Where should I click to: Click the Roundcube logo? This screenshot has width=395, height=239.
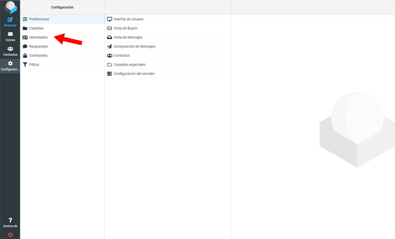click(x=10, y=7)
